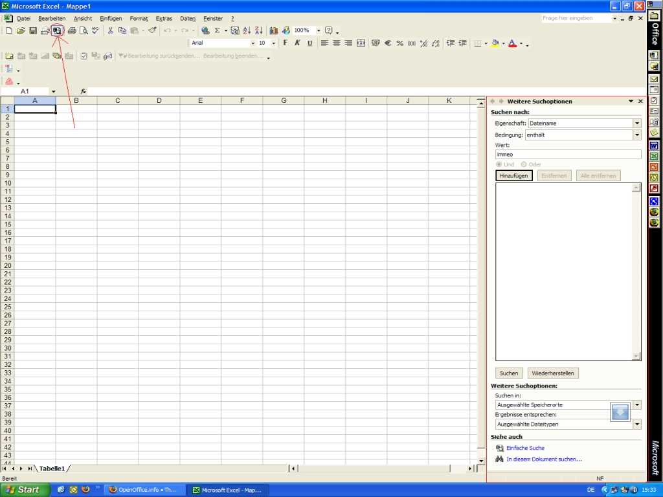Click the AutoSum sigma icon
This screenshot has height=497, width=663.
tap(217, 30)
